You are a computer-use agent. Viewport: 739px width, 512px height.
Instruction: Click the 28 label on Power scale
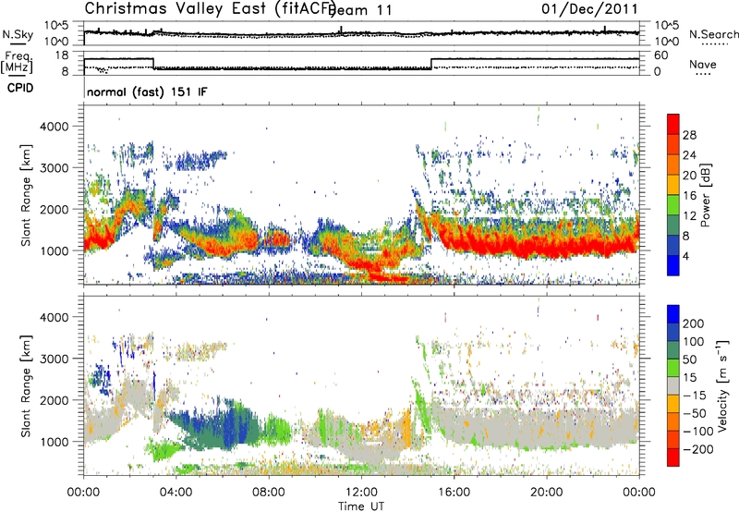click(689, 135)
